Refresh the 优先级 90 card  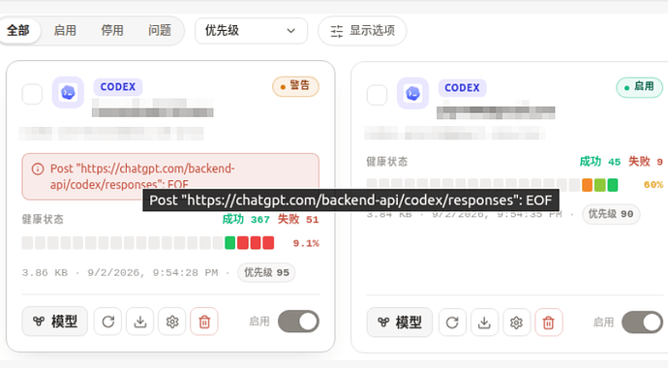[x=452, y=322]
